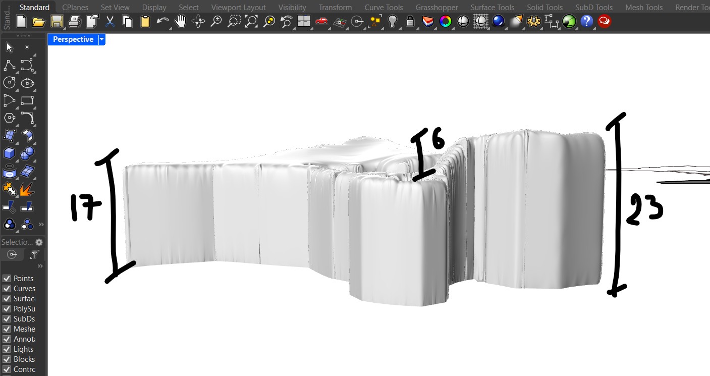
Task: Select the Circle tool in the sidebar
Action: (9, 82)
